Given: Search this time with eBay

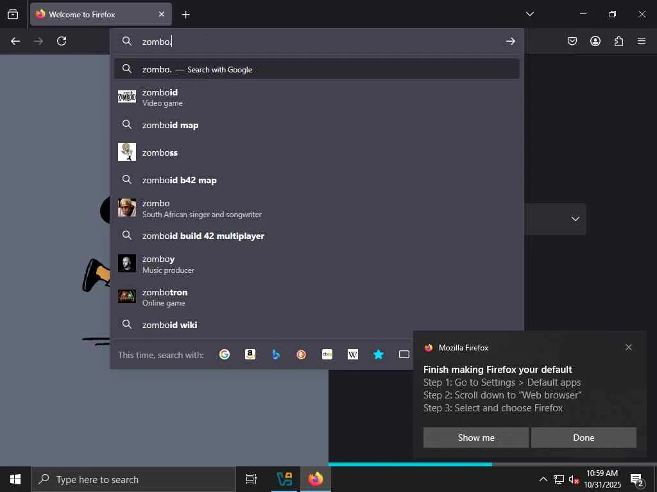Looking at the screenshot, I should [327, 354].
